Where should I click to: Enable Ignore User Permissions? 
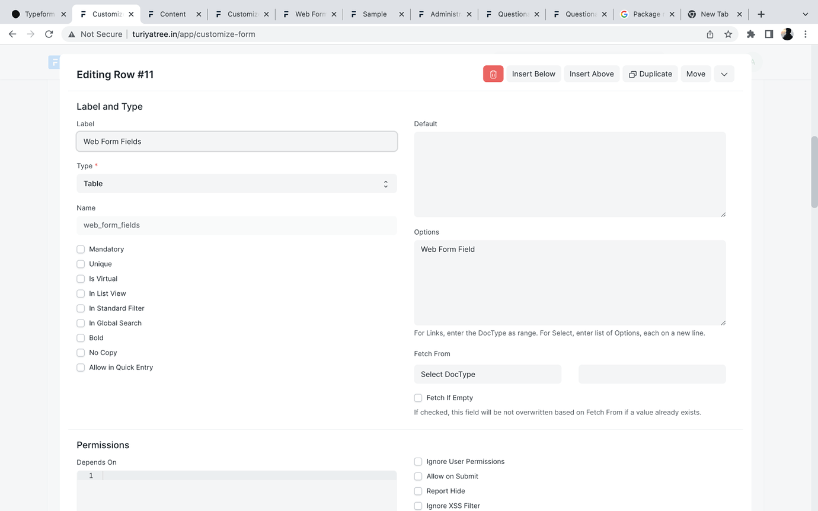418,461
